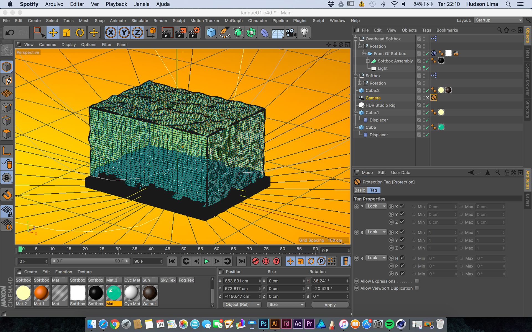Enable the Allow Expressions checkbox
This screenshot has height=332, width=532.
(417, 281)
